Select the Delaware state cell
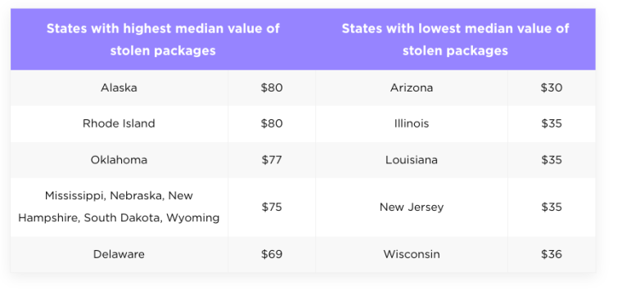 (x=119, y=254)
